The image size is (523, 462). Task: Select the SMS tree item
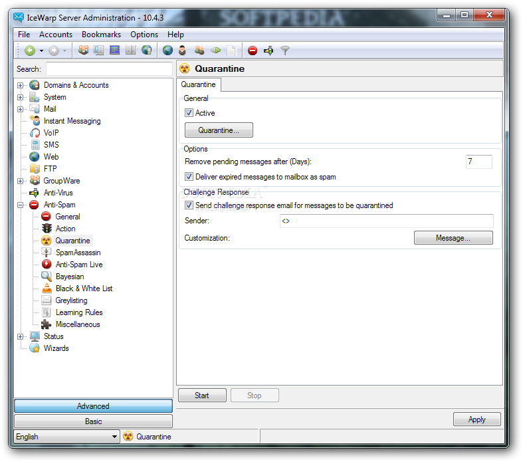[x=51, y=145]
